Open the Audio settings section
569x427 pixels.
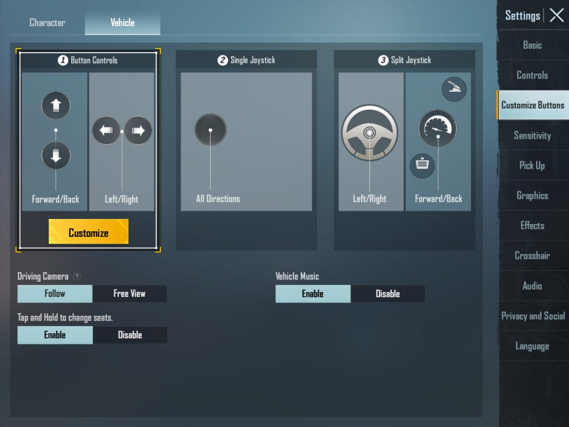[x=532, y=286]
